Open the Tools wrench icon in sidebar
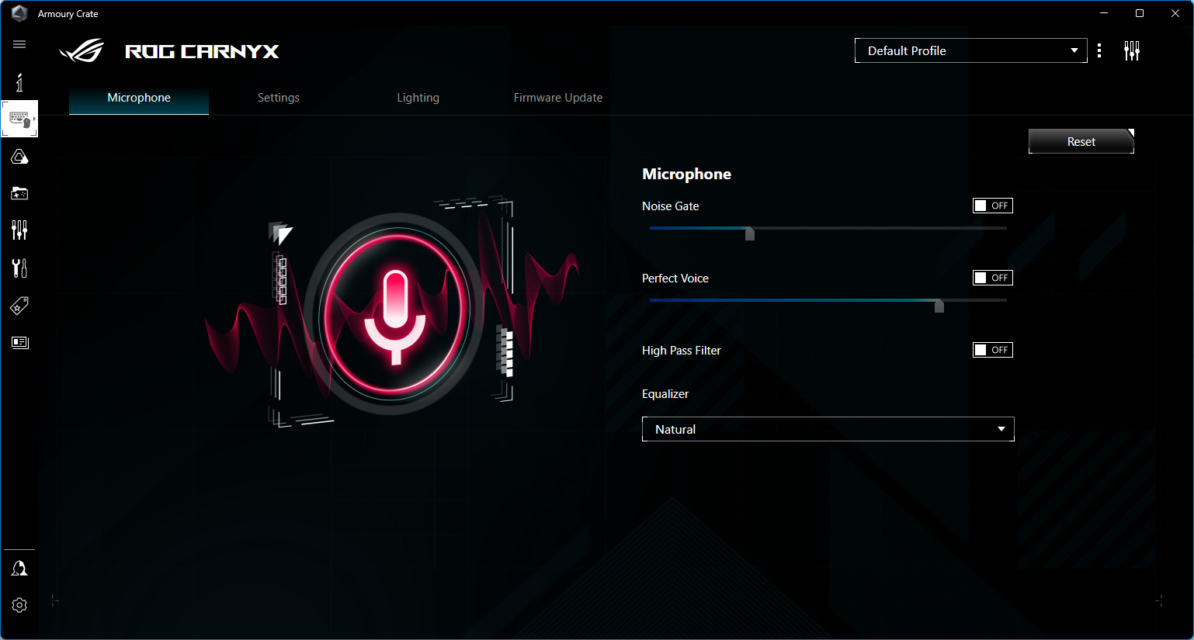Viewport: 1194px width, 640px height. (x=19, y=268)
